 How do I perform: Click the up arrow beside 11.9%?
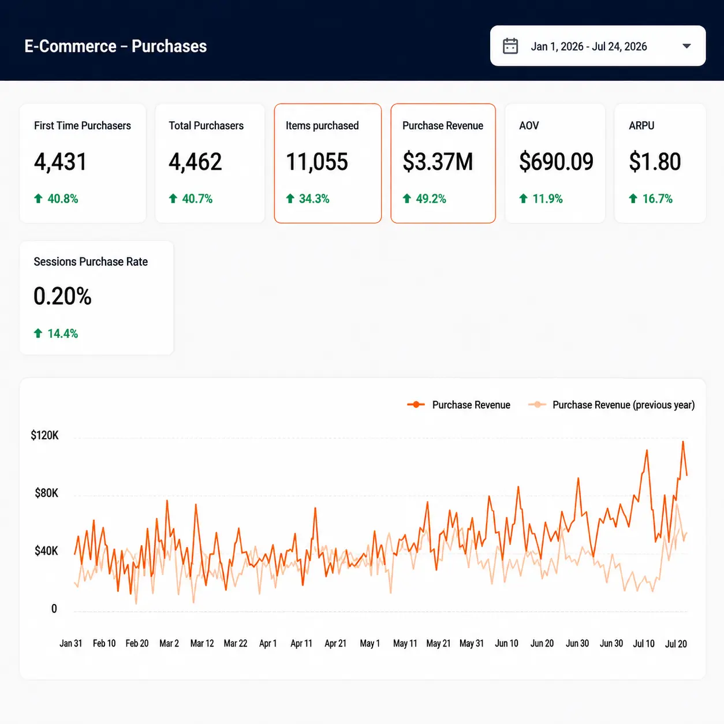[523, 199]
